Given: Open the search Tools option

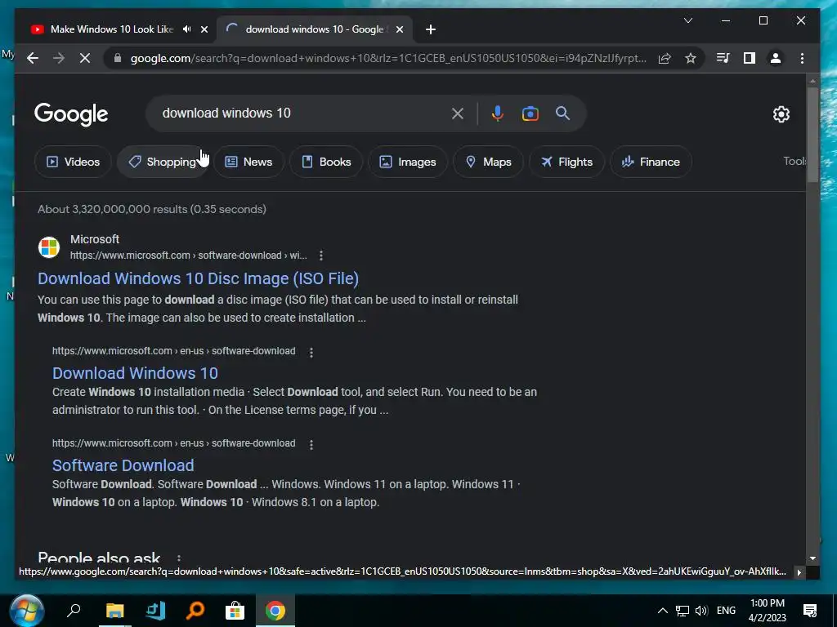Looking at the screenshot, I should [x=794, y=161].
